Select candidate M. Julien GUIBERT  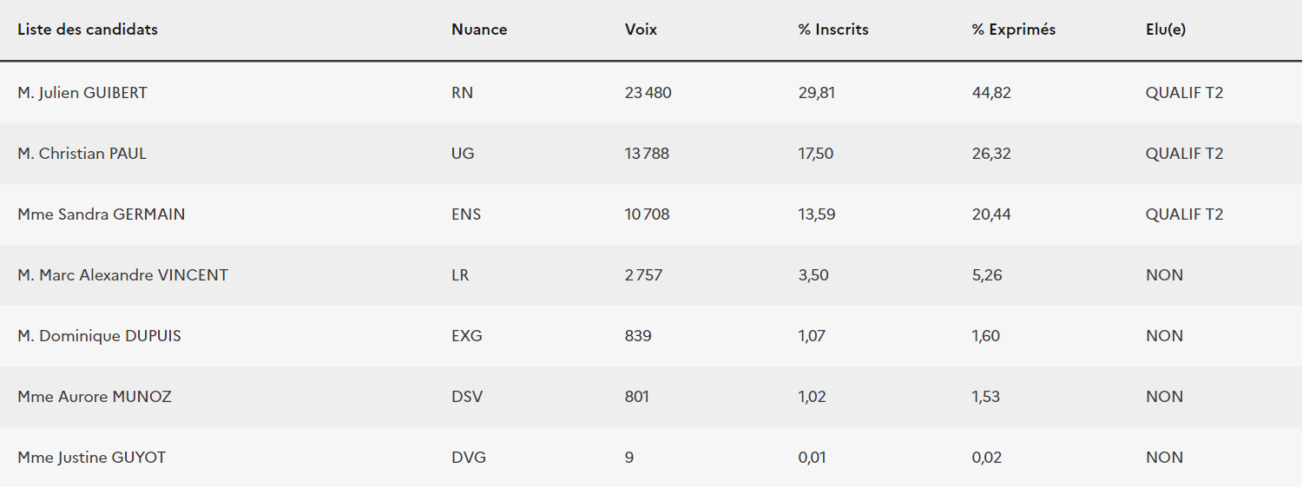point(82,93)
